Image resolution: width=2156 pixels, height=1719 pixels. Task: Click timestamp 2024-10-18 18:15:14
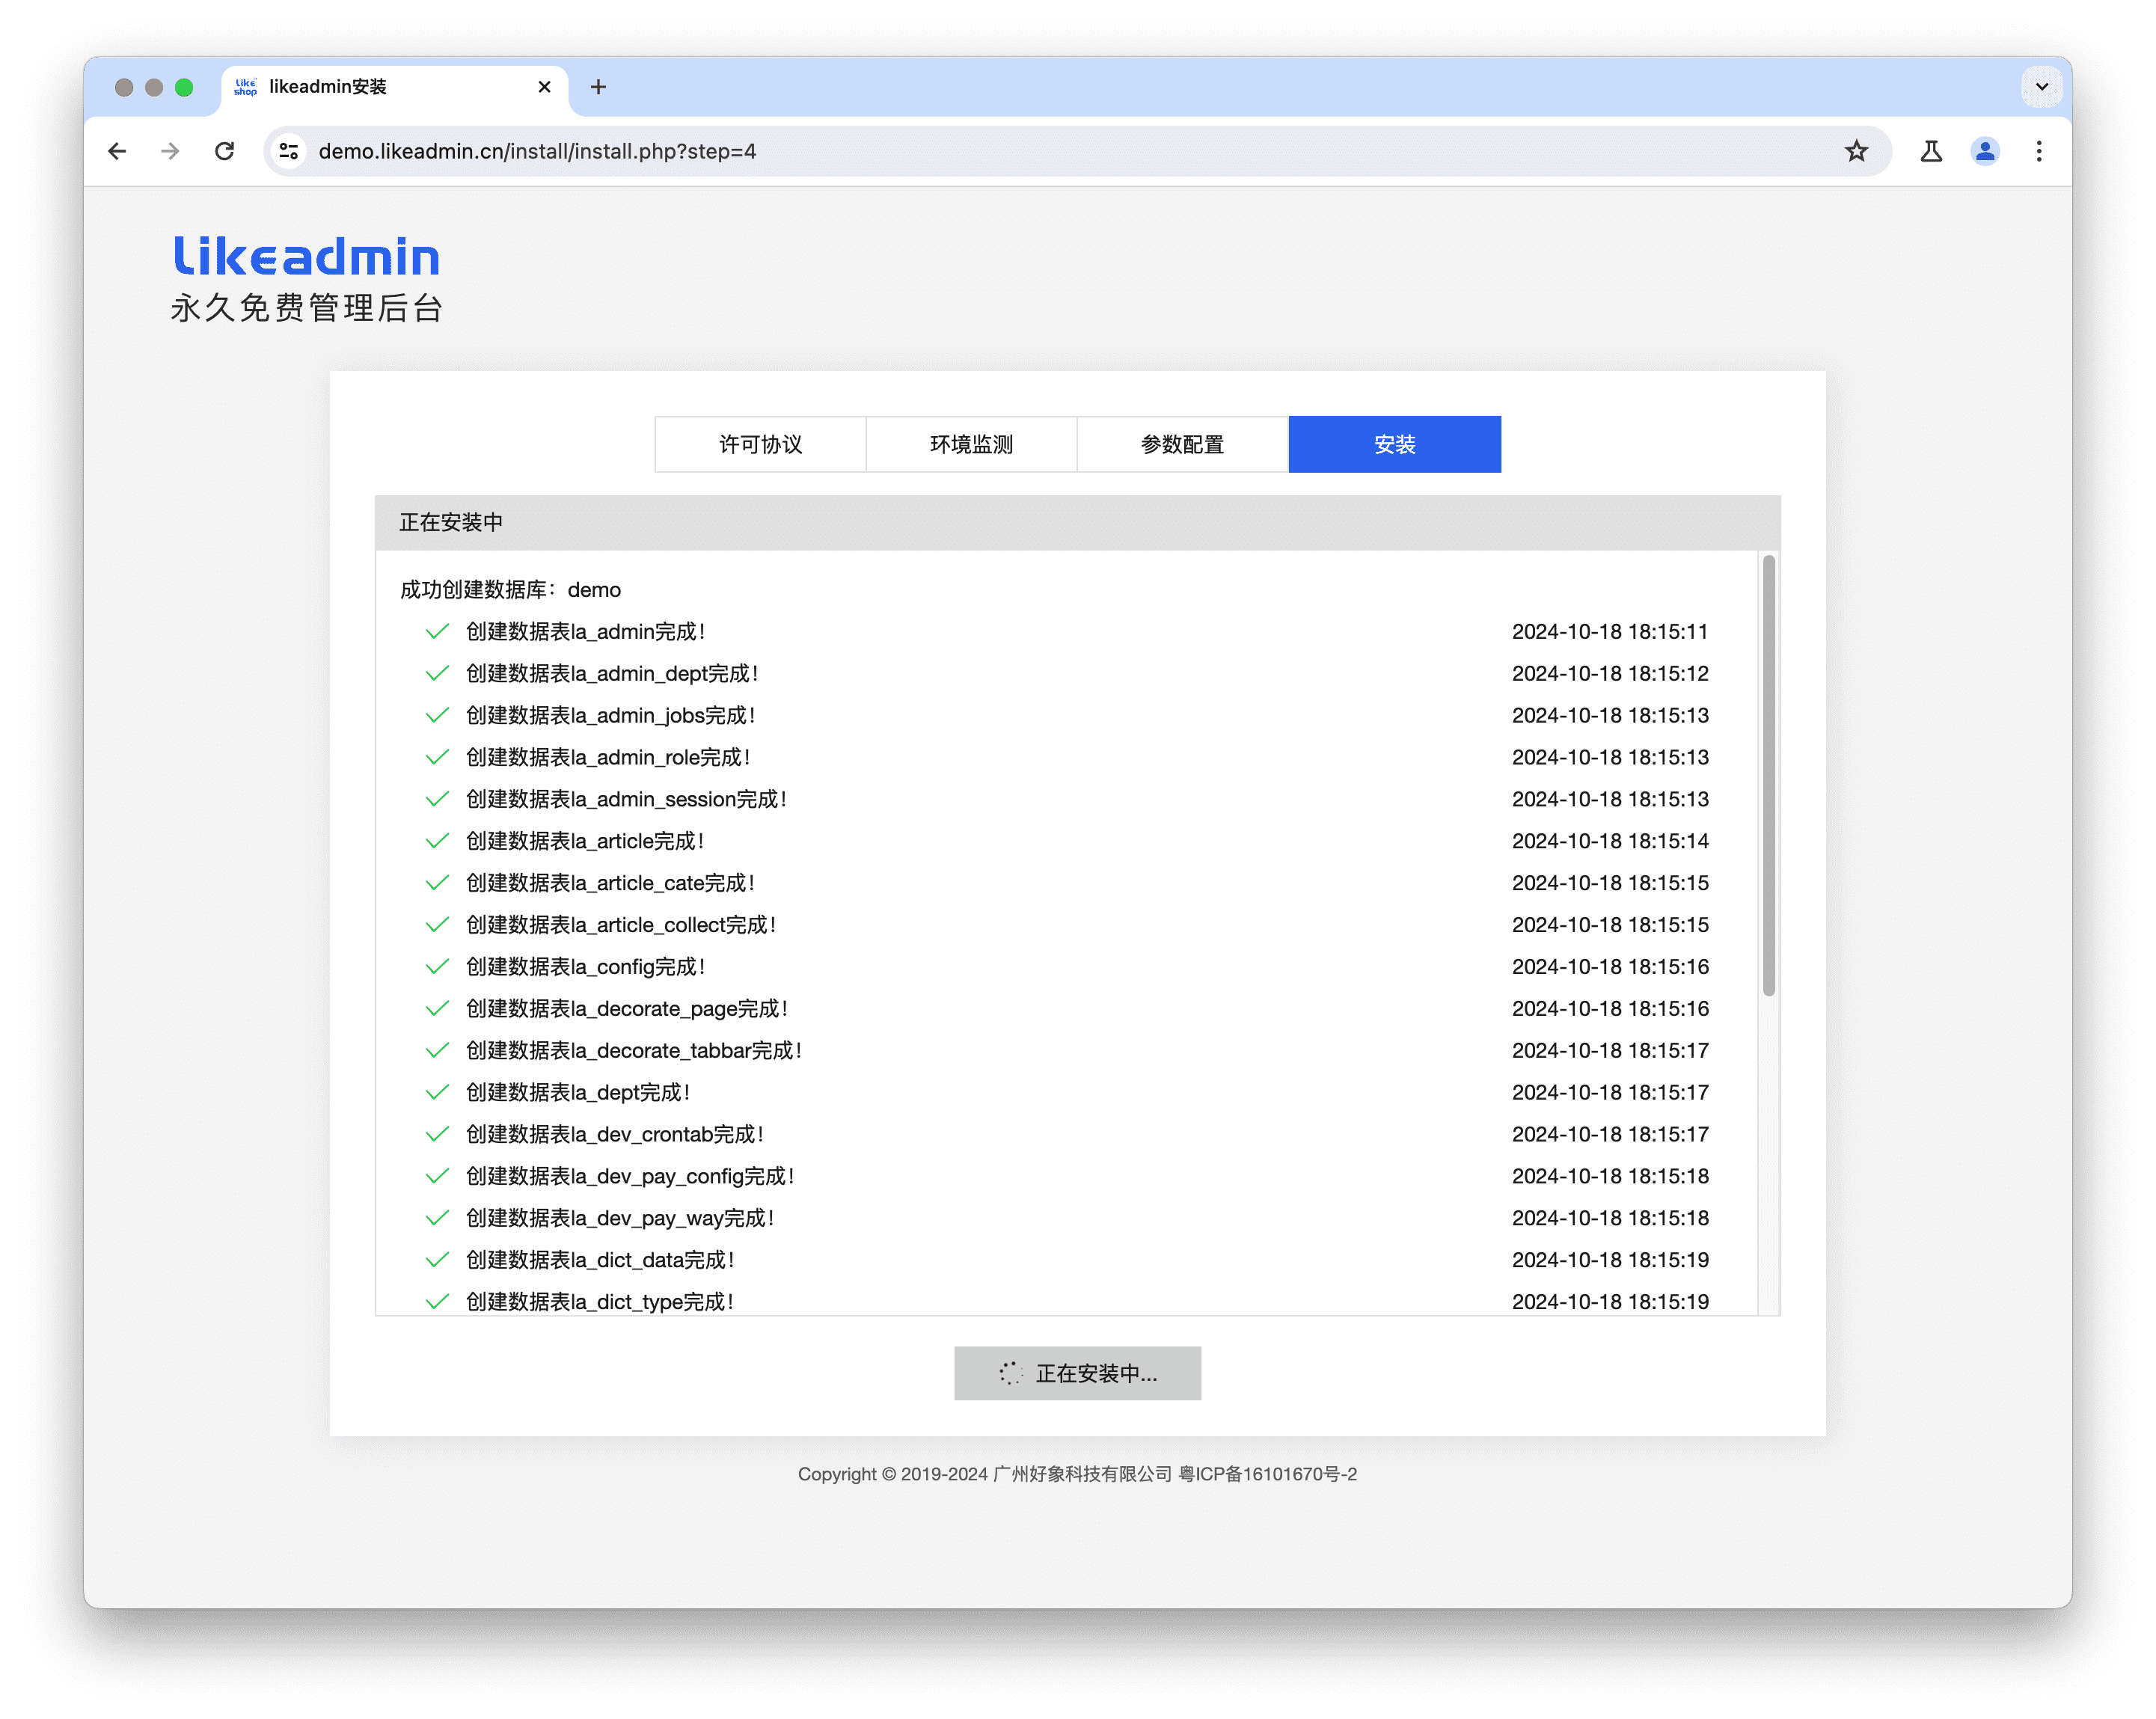point(1610,841)
